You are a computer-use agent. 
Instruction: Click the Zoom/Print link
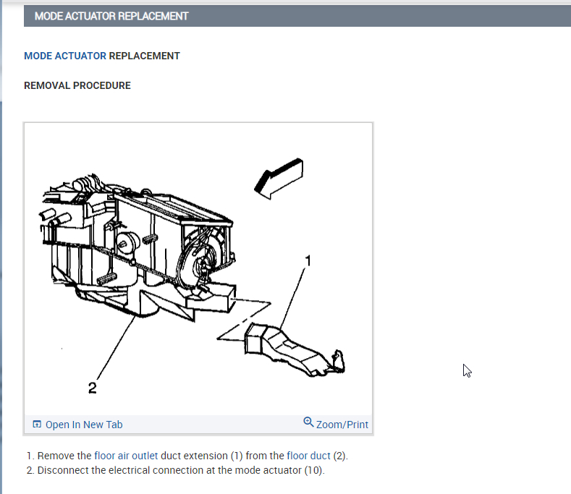(x=342, y=425)
